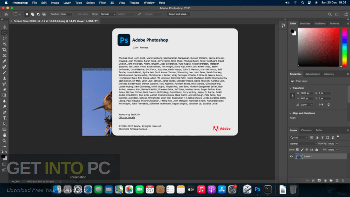The image size is (350, 197).
Task: Click foreground color swatch in Color panel
Action: point(292,31)
